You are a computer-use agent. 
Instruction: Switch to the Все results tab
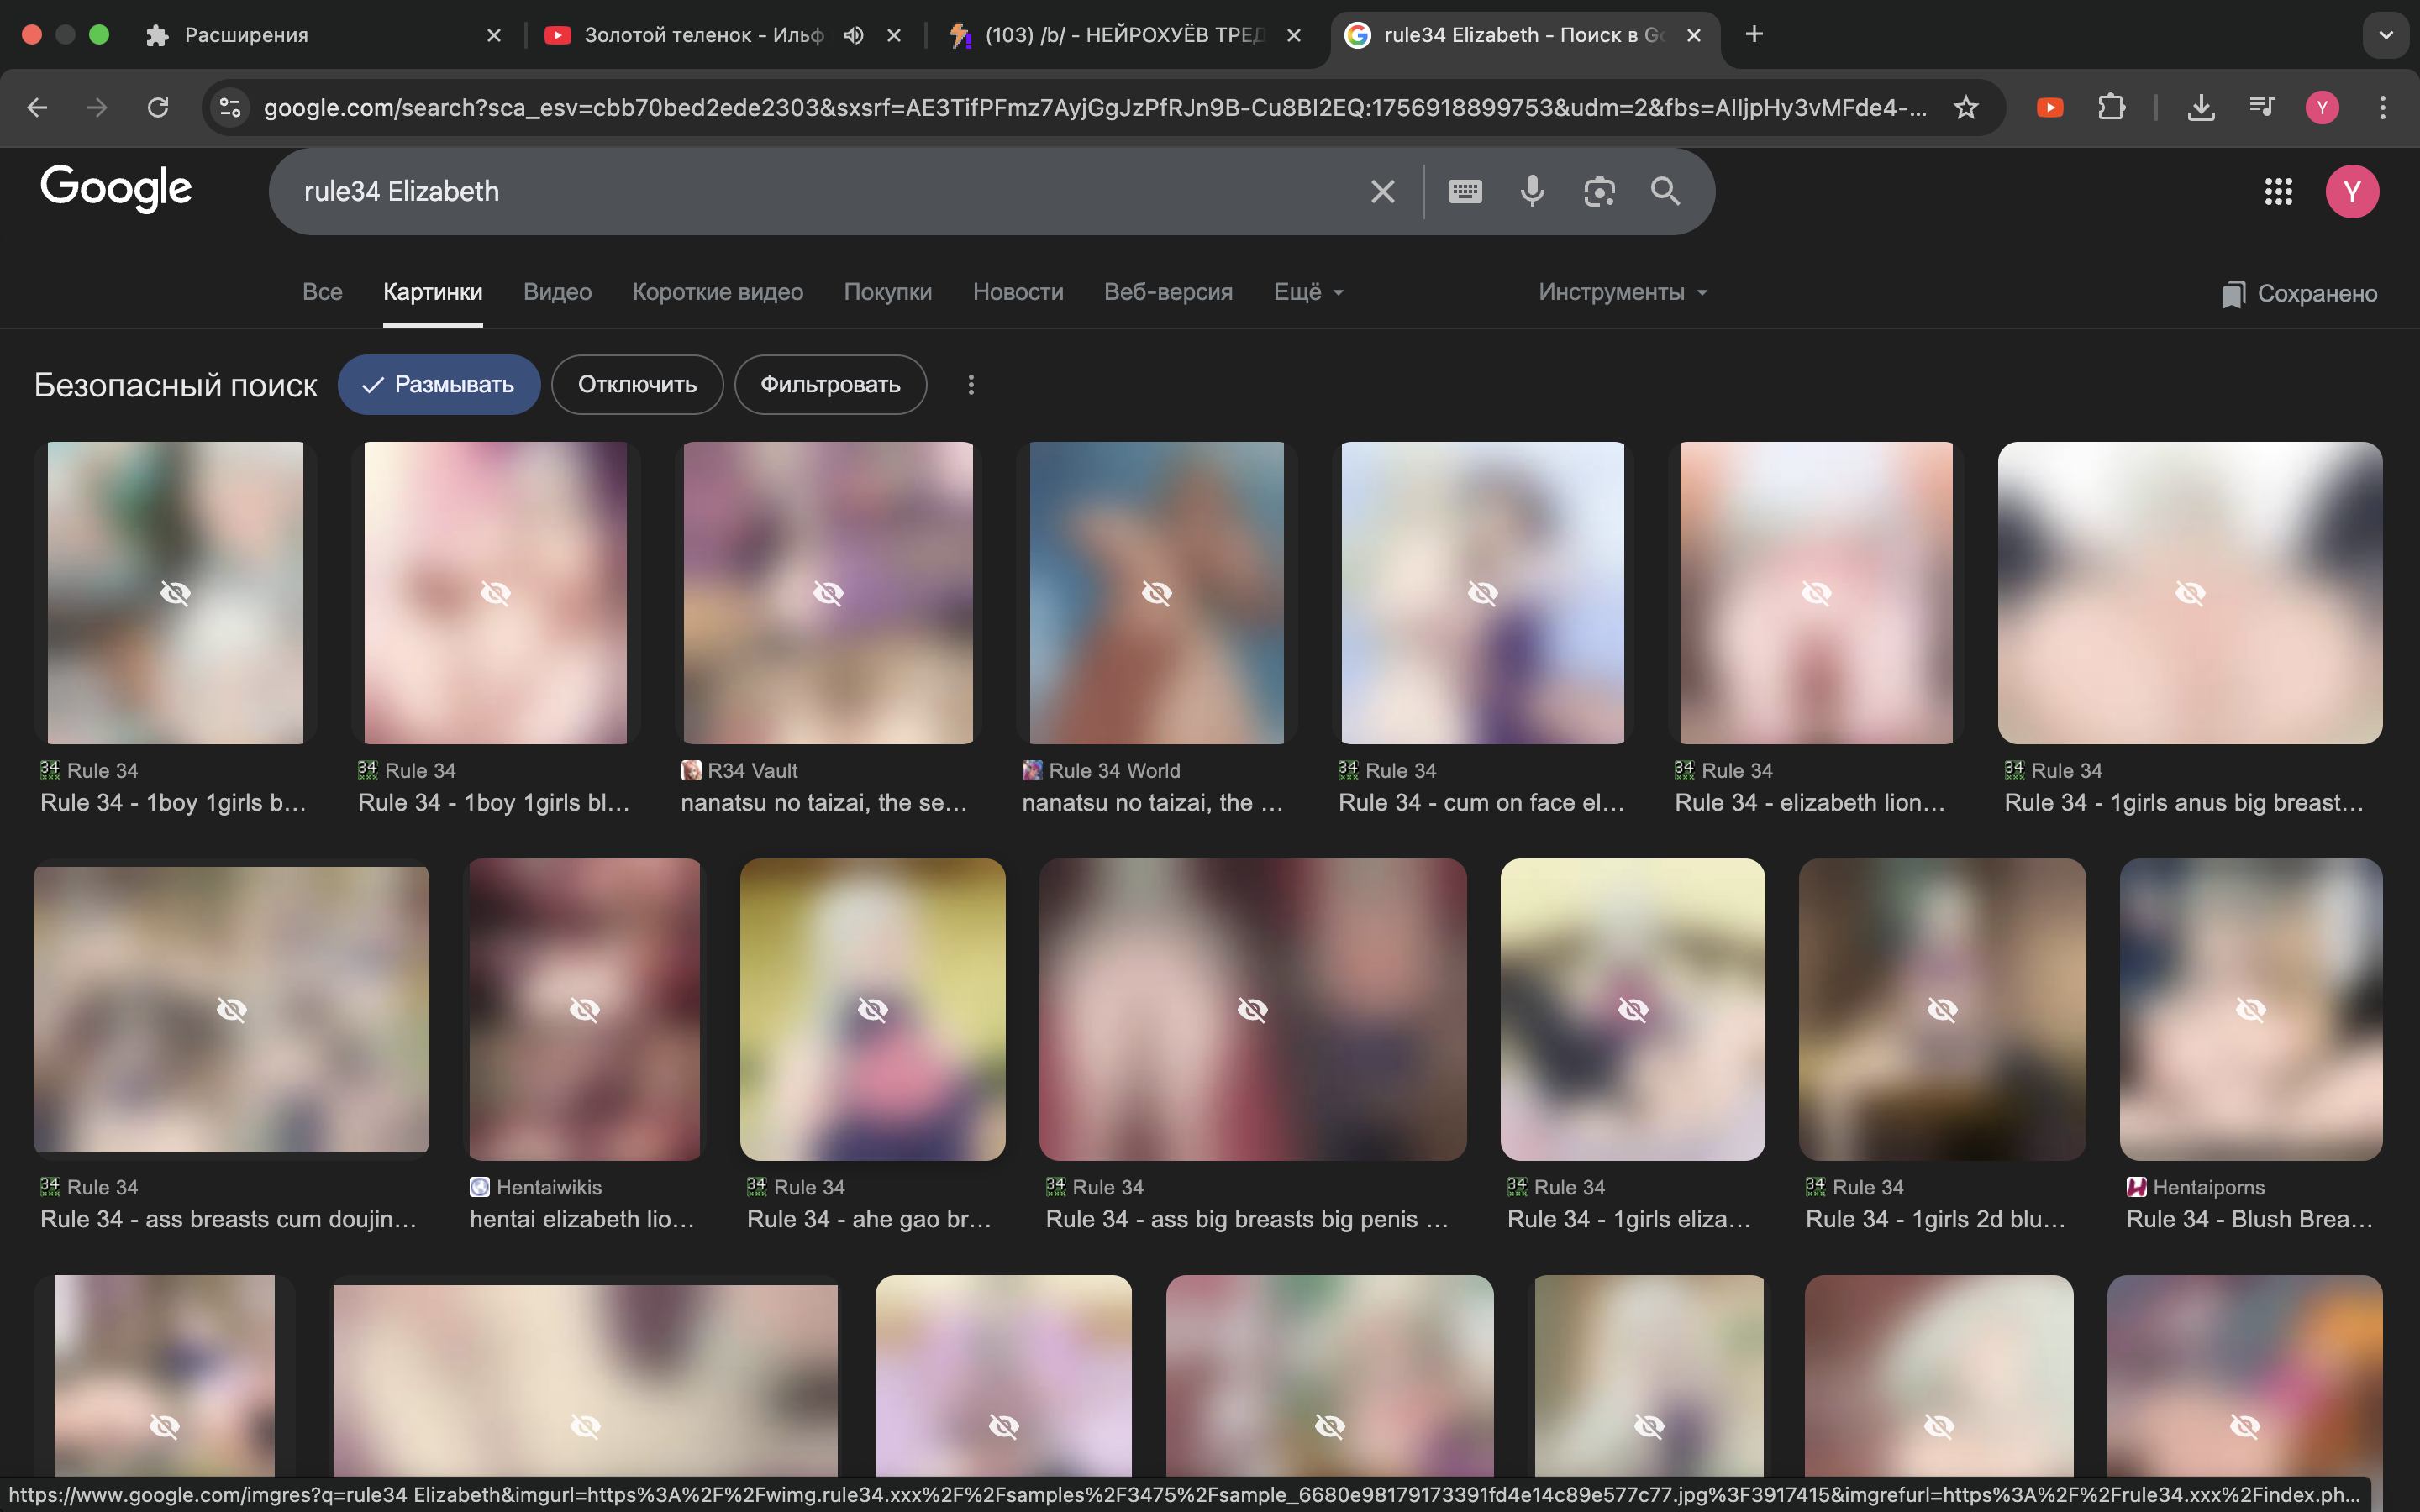(322, 292)
